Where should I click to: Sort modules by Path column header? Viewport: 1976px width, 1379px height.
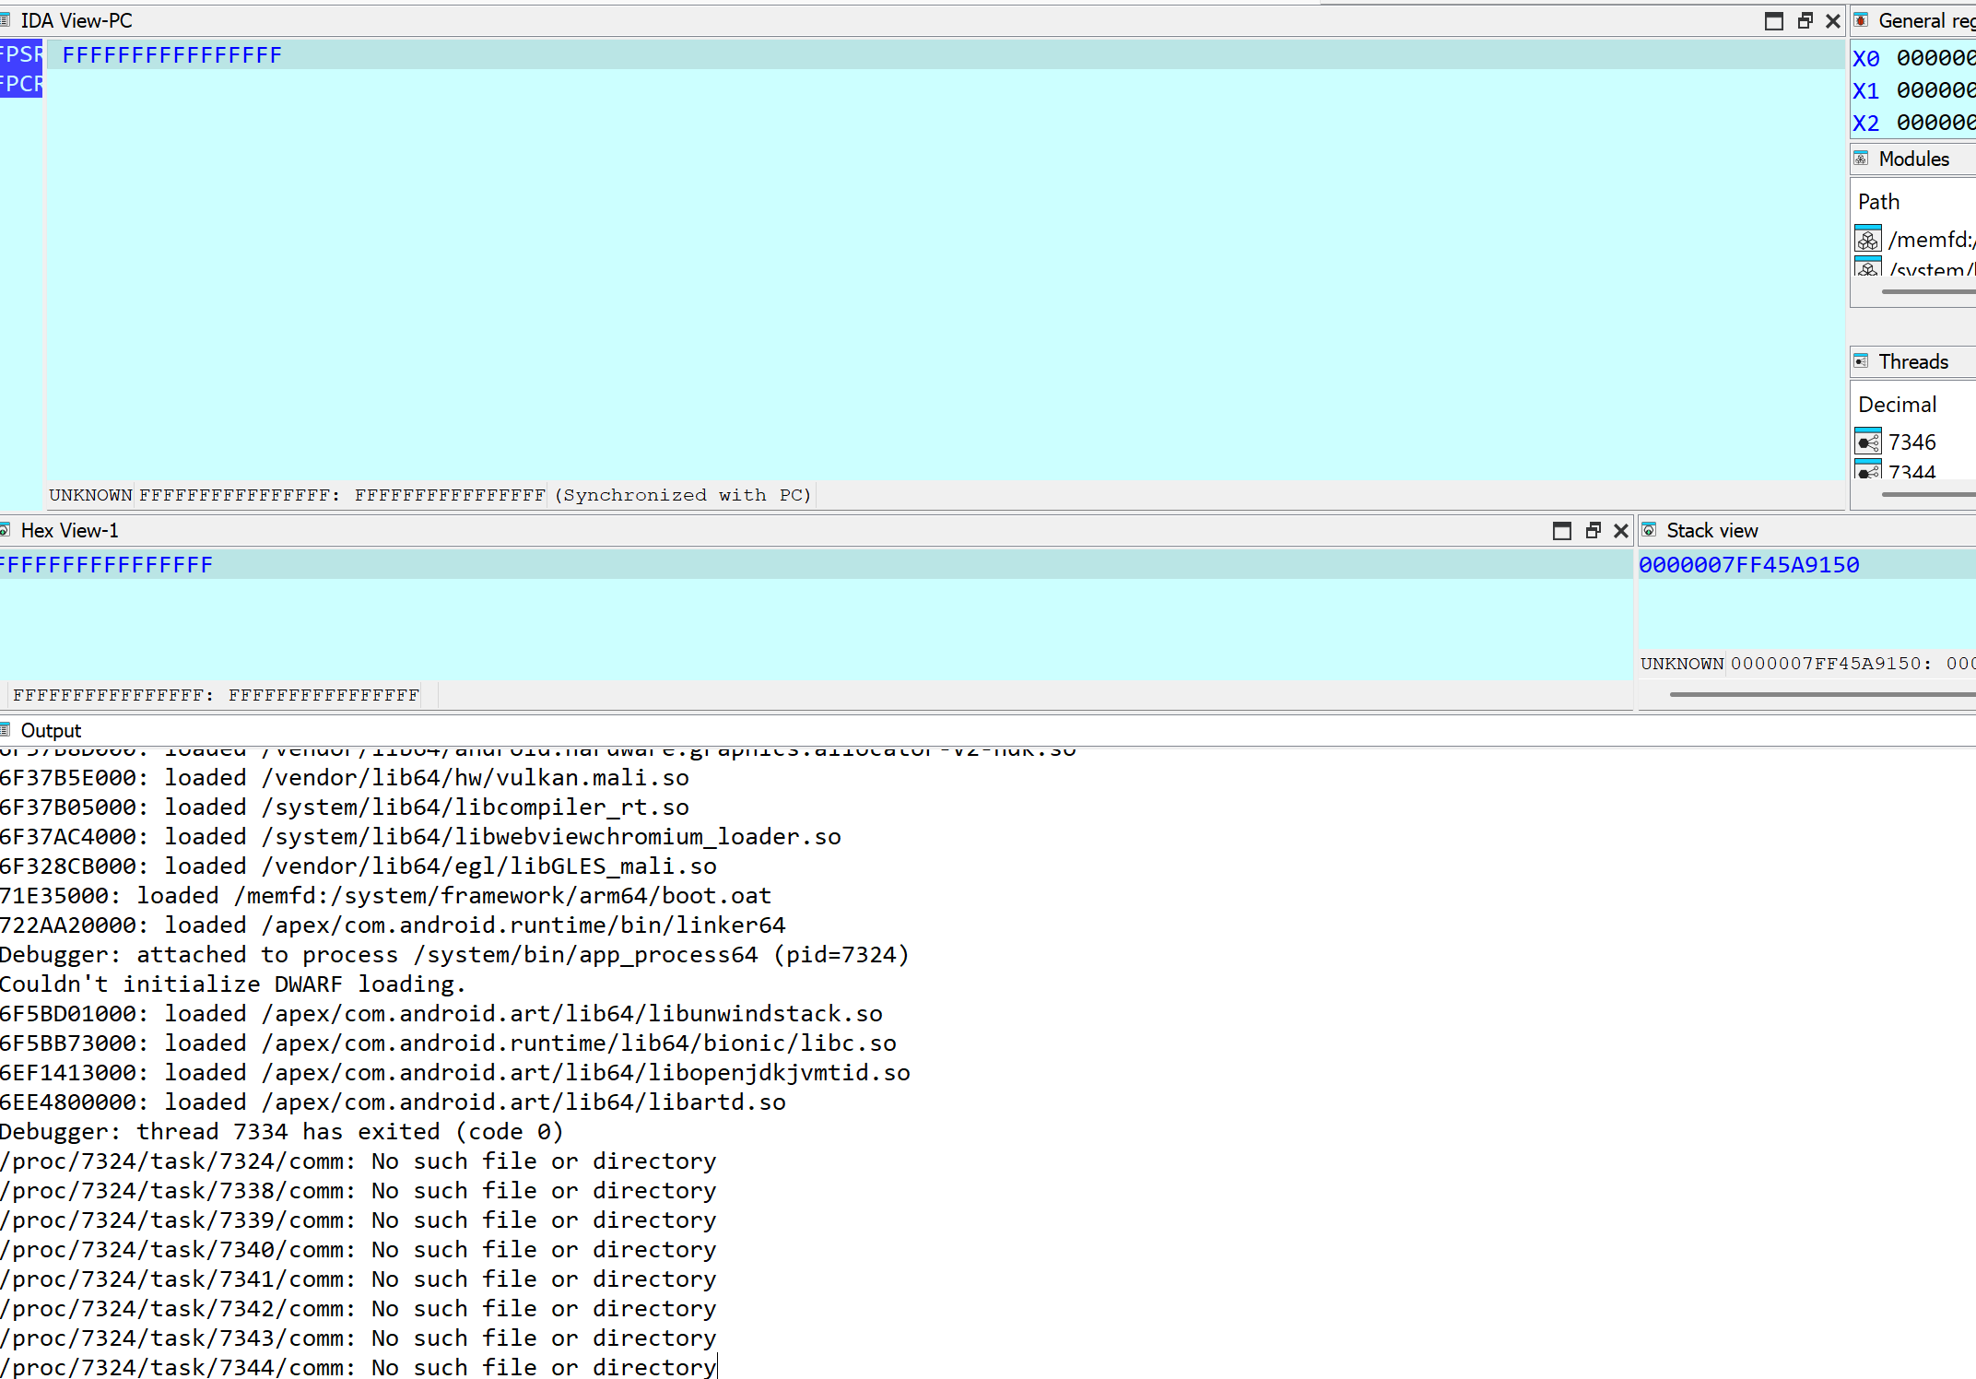tap(1878, 202)
